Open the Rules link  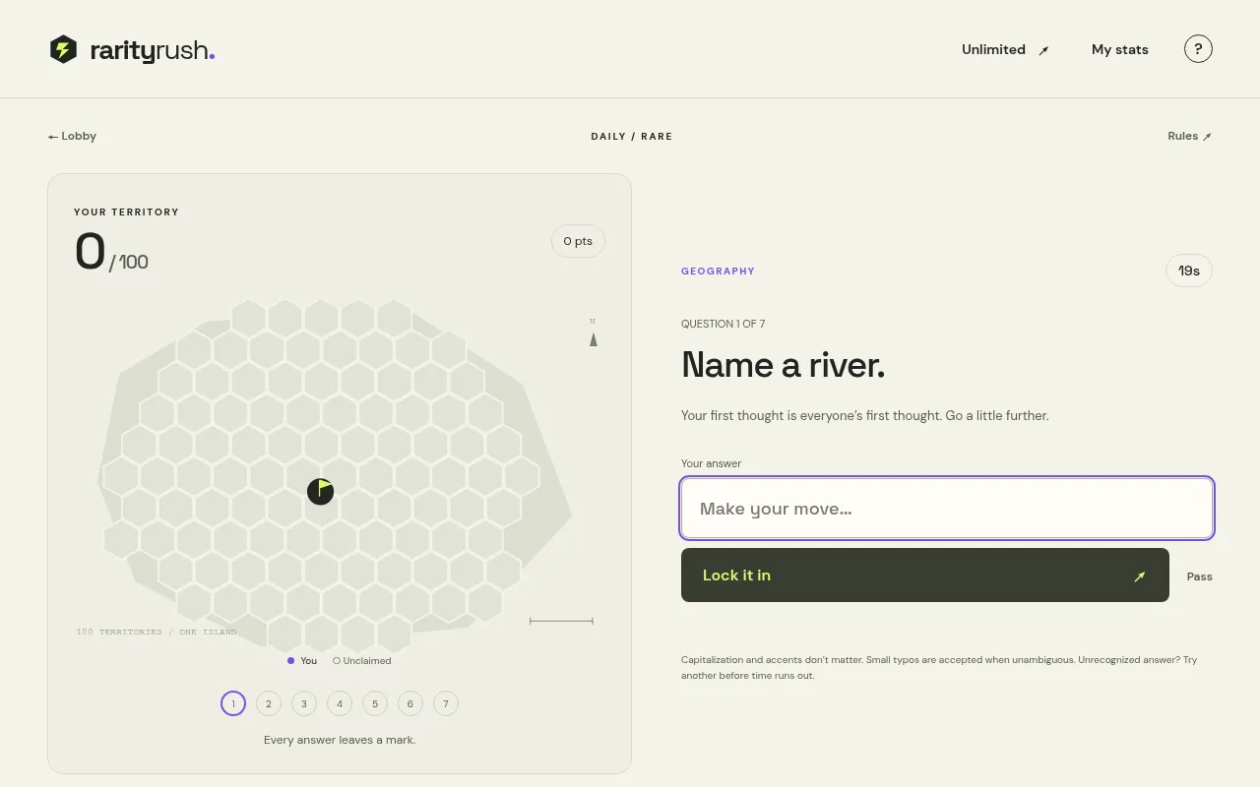(x=1190, y=136)
